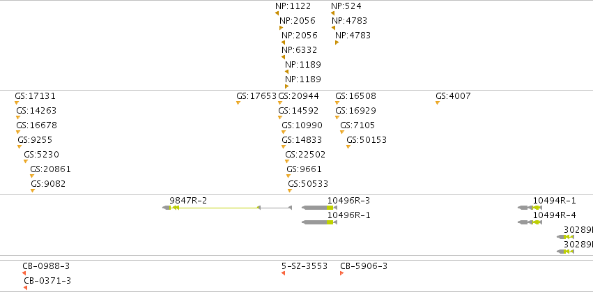This screenshot has height=292, width=593.
Task: Select the GS:9082 marker
Action: coord(33,191)
